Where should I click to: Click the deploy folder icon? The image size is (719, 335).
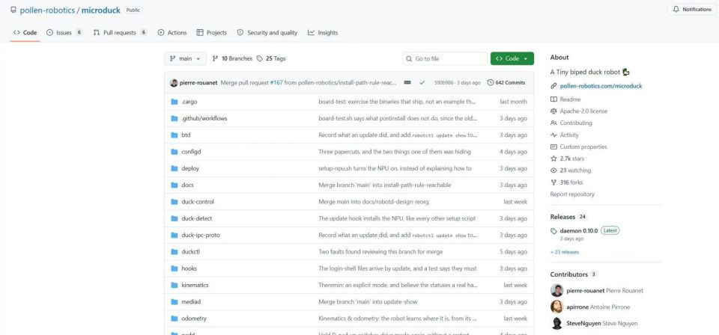click(x=175, y=168)
